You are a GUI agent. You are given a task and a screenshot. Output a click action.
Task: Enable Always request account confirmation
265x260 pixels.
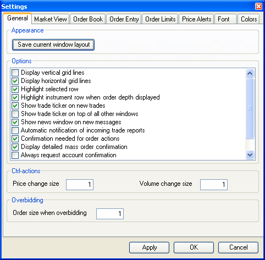coord(15,155)
